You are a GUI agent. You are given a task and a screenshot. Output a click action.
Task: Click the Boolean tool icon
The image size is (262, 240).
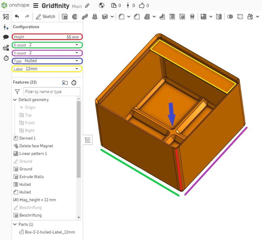(x=230, y=16)
